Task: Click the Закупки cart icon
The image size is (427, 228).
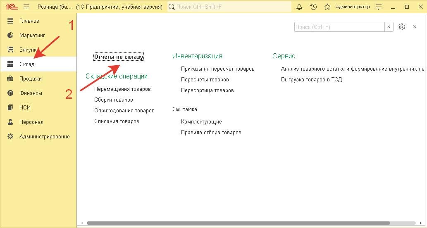Action: click(10, 50)
